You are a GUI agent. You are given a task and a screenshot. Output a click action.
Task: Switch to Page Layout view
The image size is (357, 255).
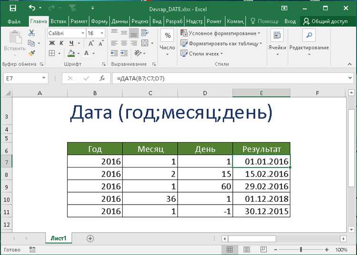[247, 250]
